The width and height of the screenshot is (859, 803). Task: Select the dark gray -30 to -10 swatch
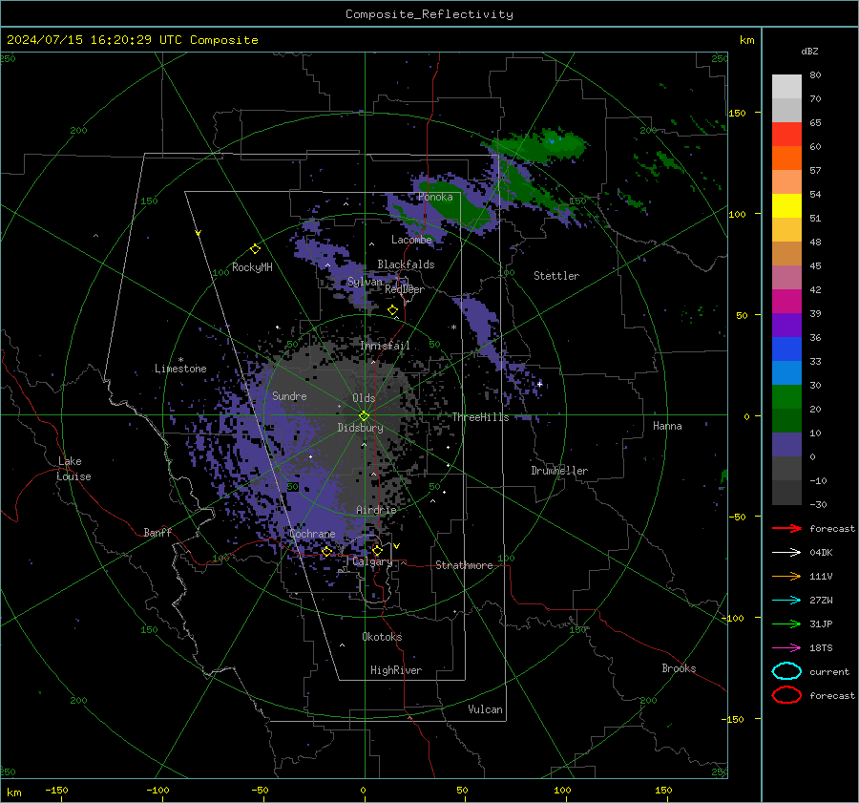786,493
